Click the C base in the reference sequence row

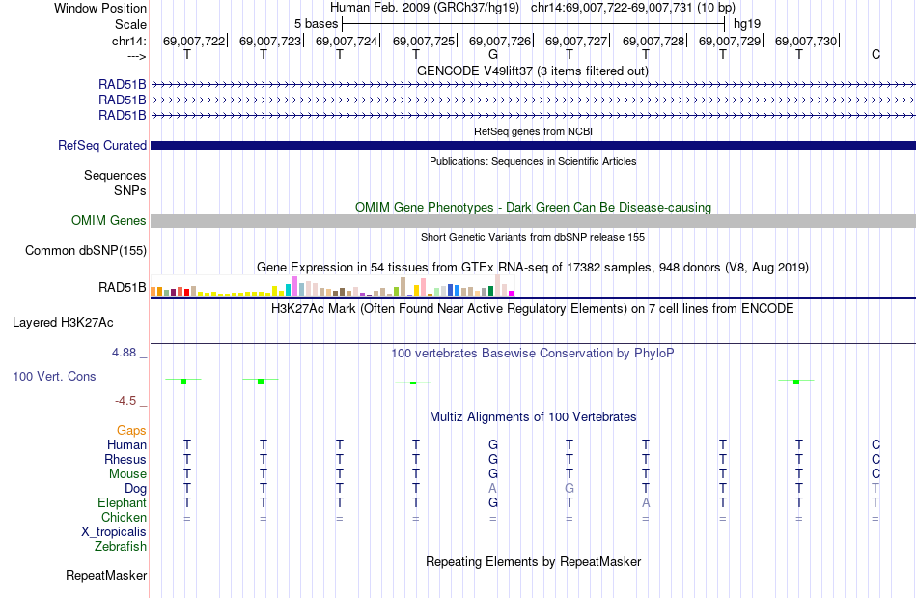pyautogui.click(x=875, y=54)
